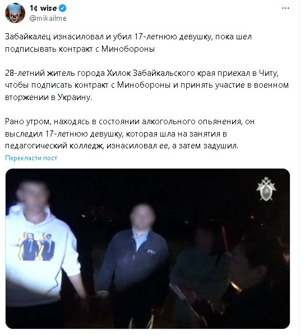This screenshot has height=335, width=305.
Task: Click the word "Украину" in the post
Action: click(75, 97)
